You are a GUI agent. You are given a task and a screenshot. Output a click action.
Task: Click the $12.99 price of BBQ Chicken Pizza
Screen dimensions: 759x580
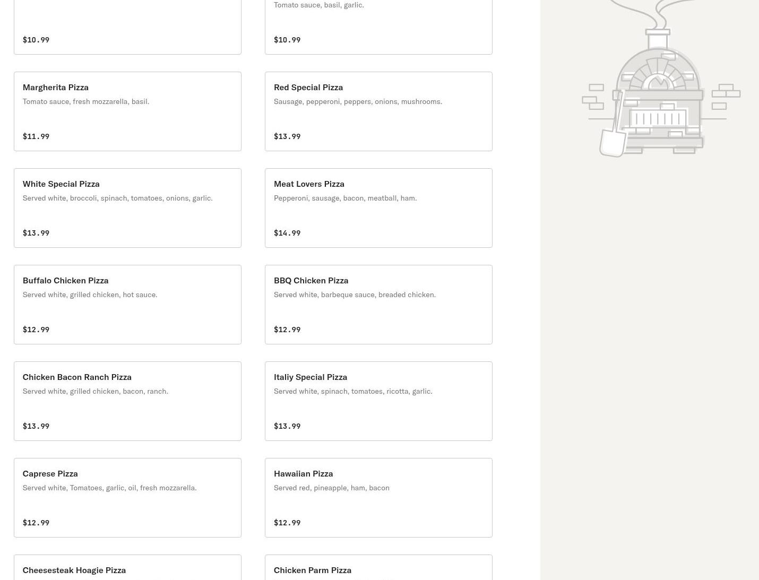click(x=287, y=330)
